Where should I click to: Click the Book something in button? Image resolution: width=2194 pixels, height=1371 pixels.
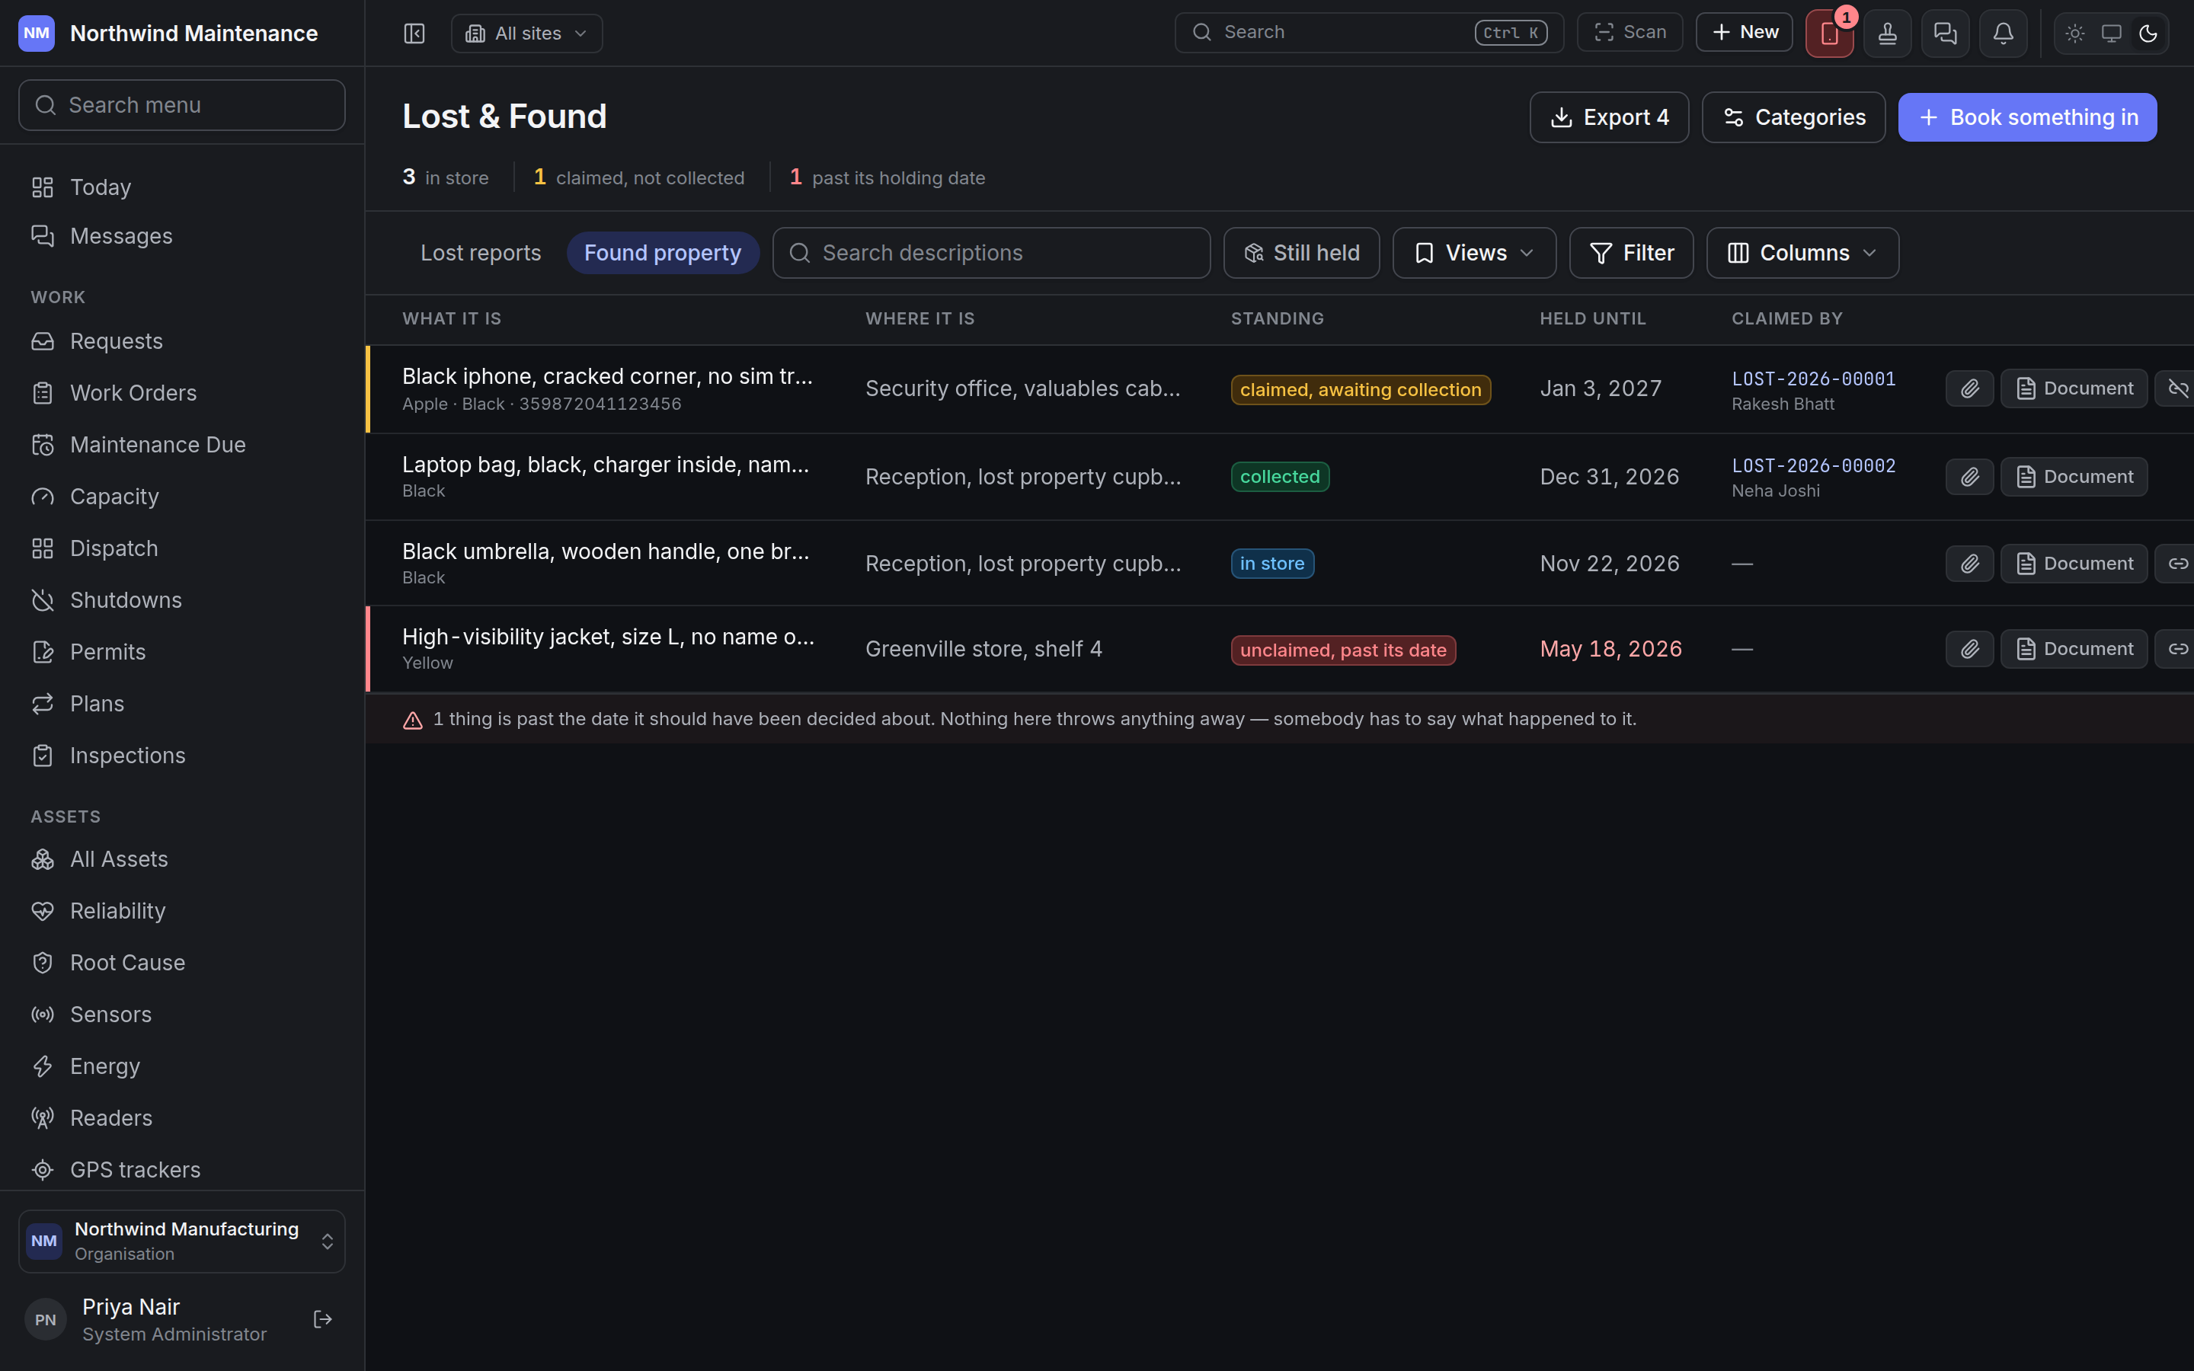[x=2027, y=117]
